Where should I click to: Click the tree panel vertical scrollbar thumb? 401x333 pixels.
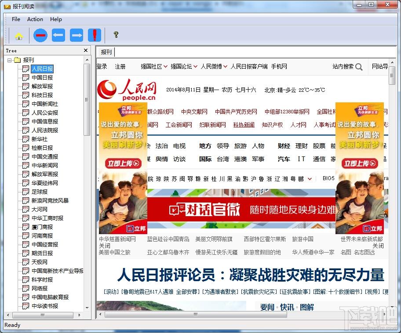tap(87, 100)
